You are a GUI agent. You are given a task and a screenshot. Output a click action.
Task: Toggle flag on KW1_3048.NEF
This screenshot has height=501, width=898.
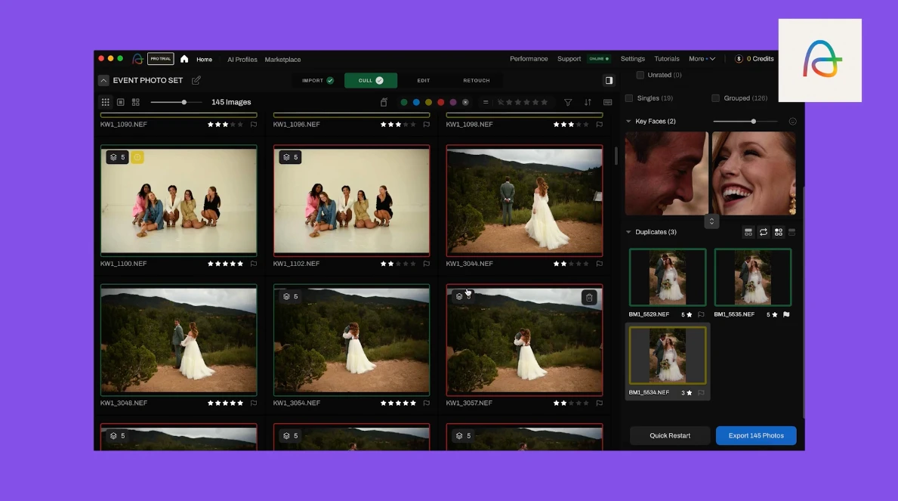[254, 403]
